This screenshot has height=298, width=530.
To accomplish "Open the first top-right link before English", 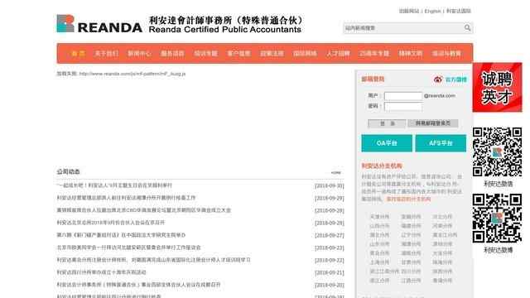I will coord(409,11).
